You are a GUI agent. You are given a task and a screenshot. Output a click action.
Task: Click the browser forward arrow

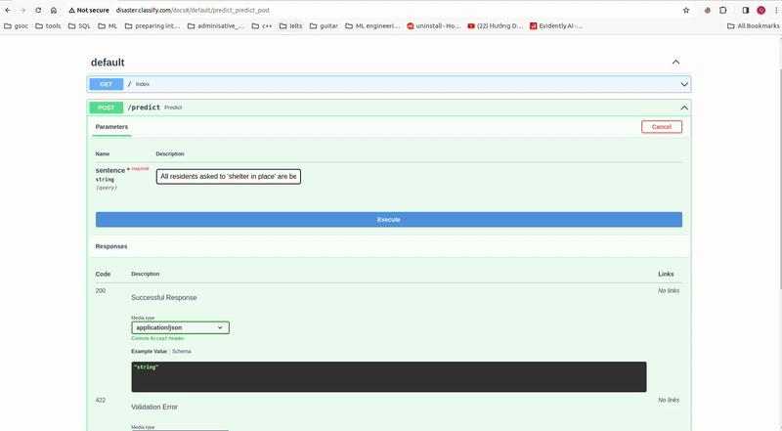[x=22, y=10]
